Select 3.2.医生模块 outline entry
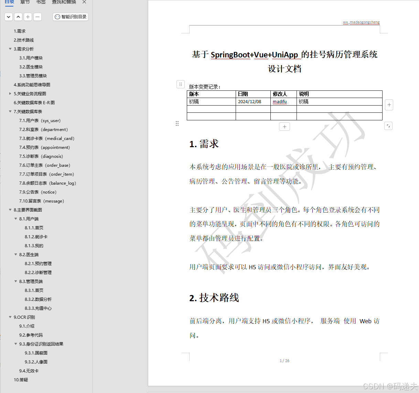This screenshot has width=419, height=393. 31,67
